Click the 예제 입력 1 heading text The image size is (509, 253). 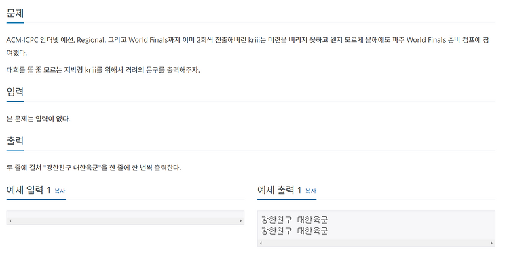point(29,190)
